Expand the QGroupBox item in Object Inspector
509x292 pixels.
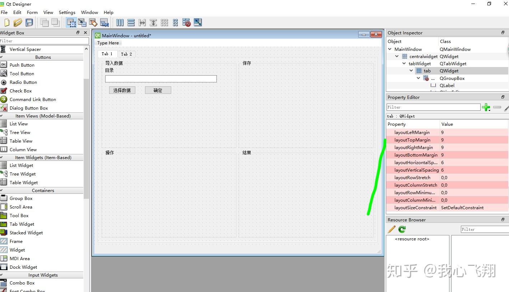point(418,78)
